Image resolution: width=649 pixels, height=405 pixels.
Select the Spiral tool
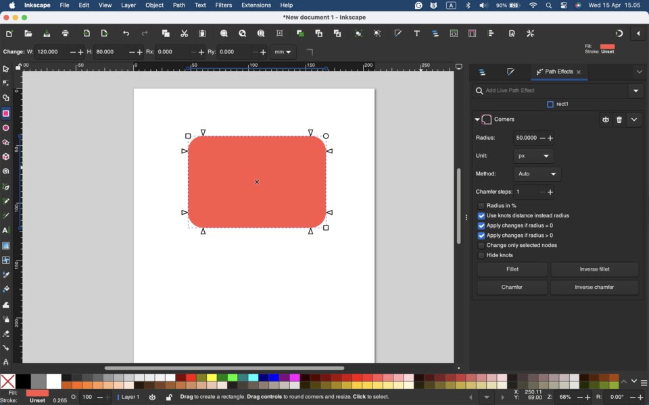coord(6,172)
